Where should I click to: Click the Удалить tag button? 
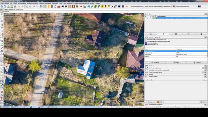pos(197,62)
